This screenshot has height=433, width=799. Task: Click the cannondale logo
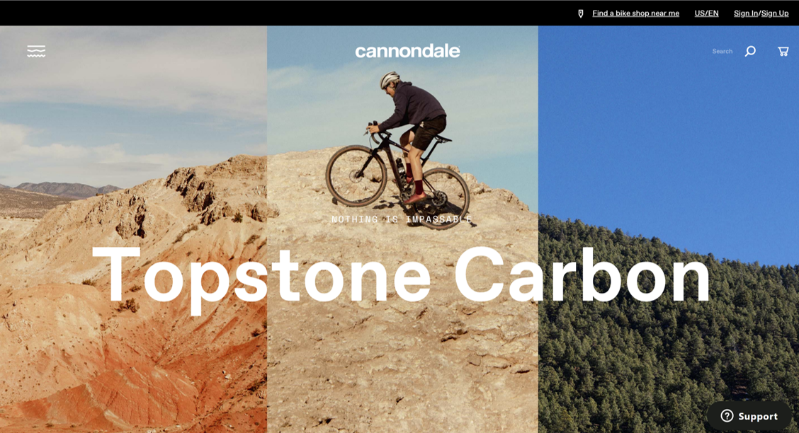coord(408,51)
